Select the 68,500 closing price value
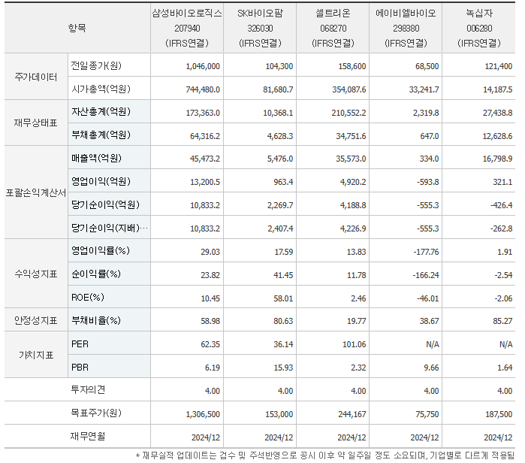The image size is (525, 463). point(427,66)
